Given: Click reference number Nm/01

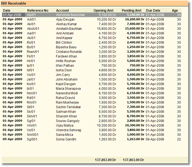Looking at the screenshot, I should pos(32,93).
